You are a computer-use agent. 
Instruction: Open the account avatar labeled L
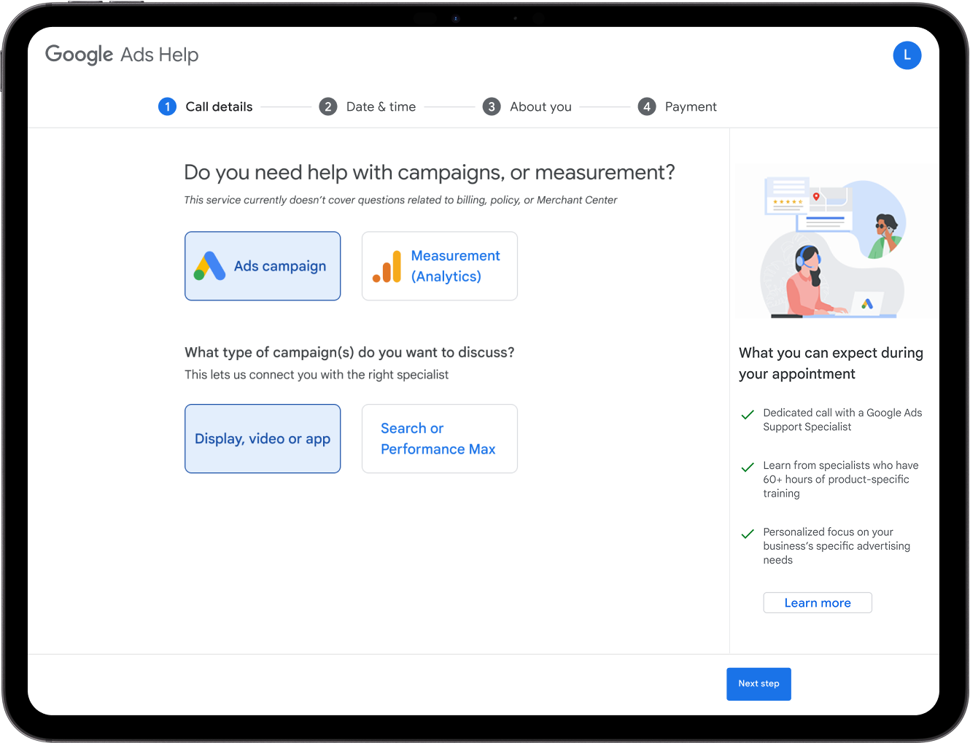tap(907, 55)
